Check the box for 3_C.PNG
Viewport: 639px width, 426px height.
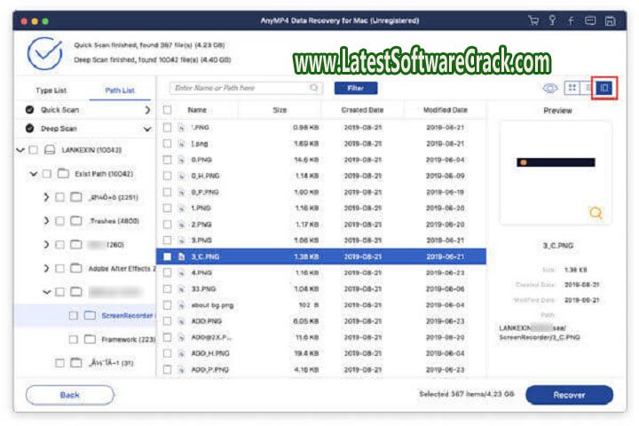coord(168,256)
